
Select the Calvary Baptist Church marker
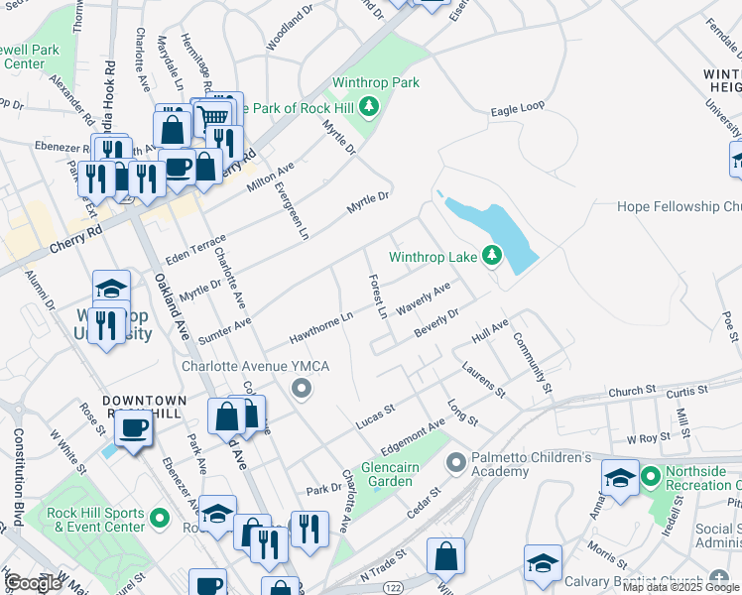tap(719, 579)
